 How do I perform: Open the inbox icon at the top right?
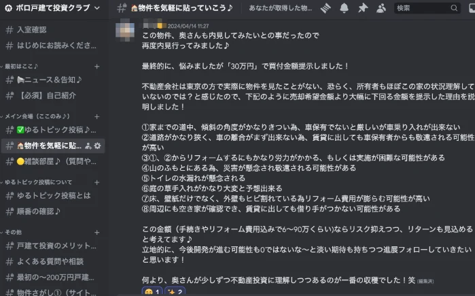(x=472, y=8)
